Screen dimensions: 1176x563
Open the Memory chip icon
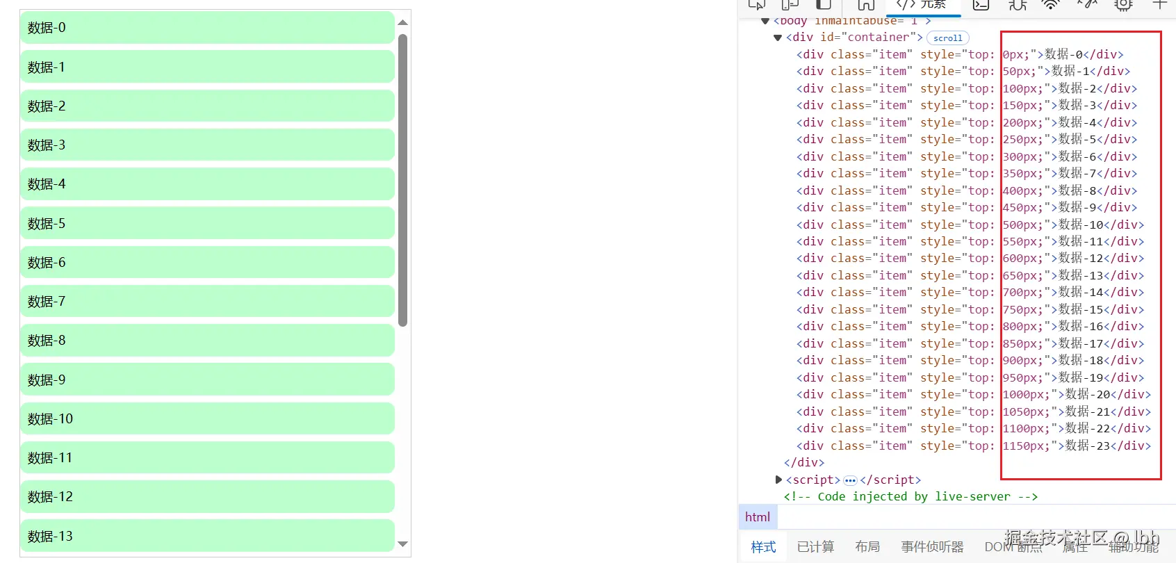pos(1123,4)
